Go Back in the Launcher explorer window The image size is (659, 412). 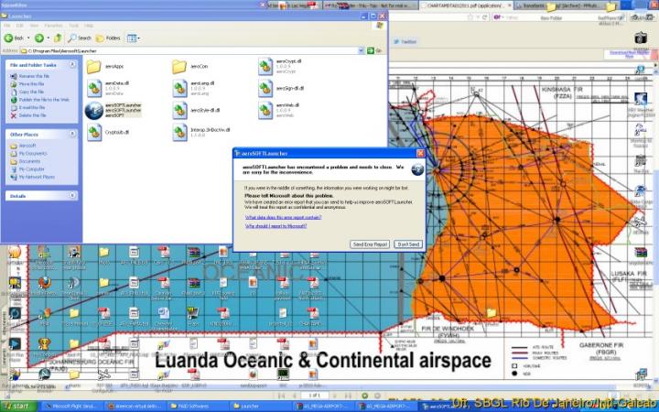pyautogui.click(x=14, y=38)
